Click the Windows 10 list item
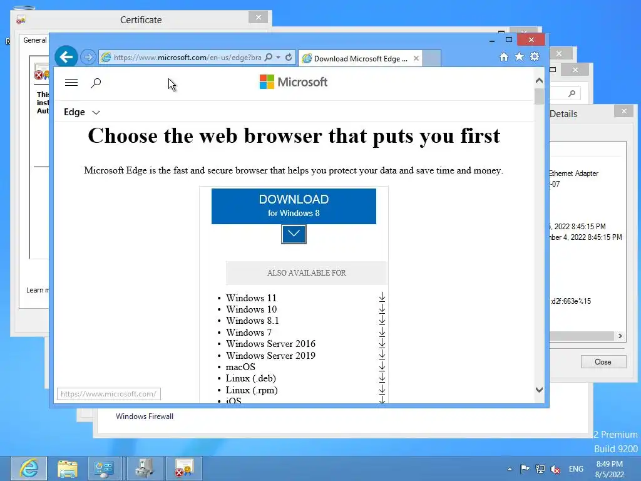Image resolution: width=641 pixels, height=481 pixels. (251, 309)
